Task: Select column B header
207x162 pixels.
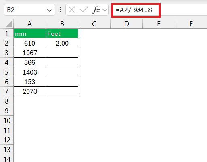Action: 62,24
